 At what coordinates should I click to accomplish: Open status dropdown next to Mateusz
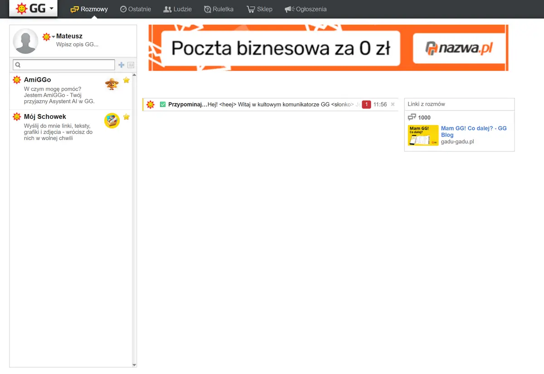coord(49,37)
